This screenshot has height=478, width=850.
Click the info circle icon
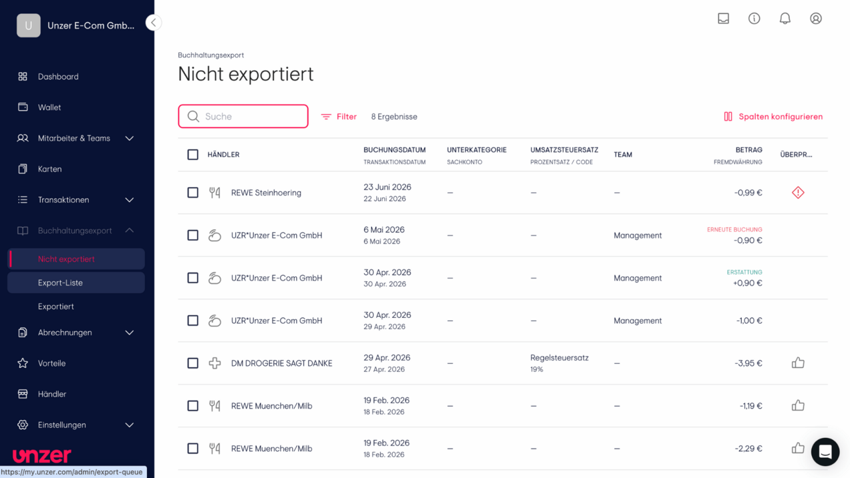click(x=754, y=19)
